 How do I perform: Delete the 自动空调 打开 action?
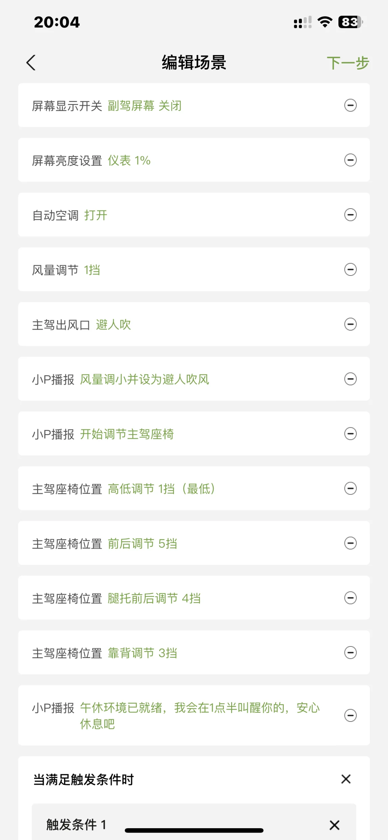coord(350,215)
